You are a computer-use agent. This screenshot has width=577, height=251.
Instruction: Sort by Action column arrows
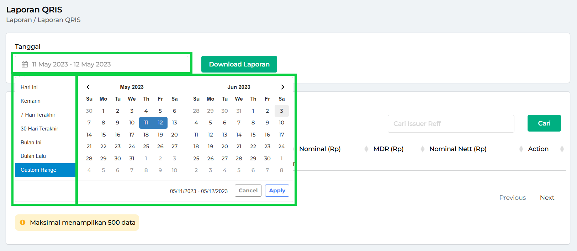pyautogui.click(x=562, y=149)
